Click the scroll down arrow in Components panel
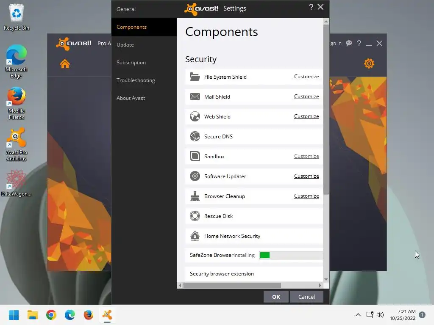 click(326, 279)
